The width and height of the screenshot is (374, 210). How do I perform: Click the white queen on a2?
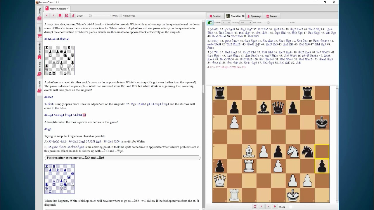220,181
